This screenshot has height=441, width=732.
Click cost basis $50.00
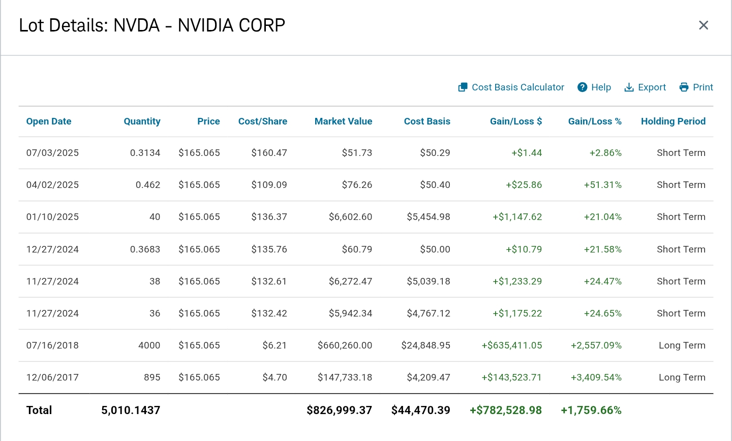pos(435,249)
